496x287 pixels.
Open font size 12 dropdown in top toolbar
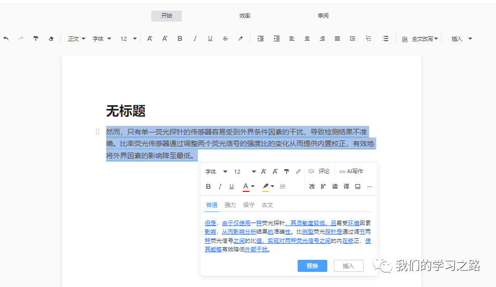pyautogui.click(x=128, y=39)
